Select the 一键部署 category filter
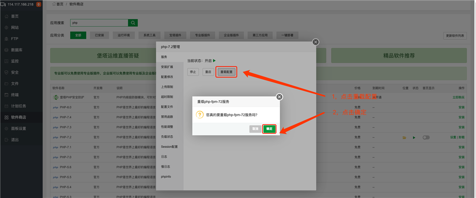This screenshot has width=476, height=198. 287,35
